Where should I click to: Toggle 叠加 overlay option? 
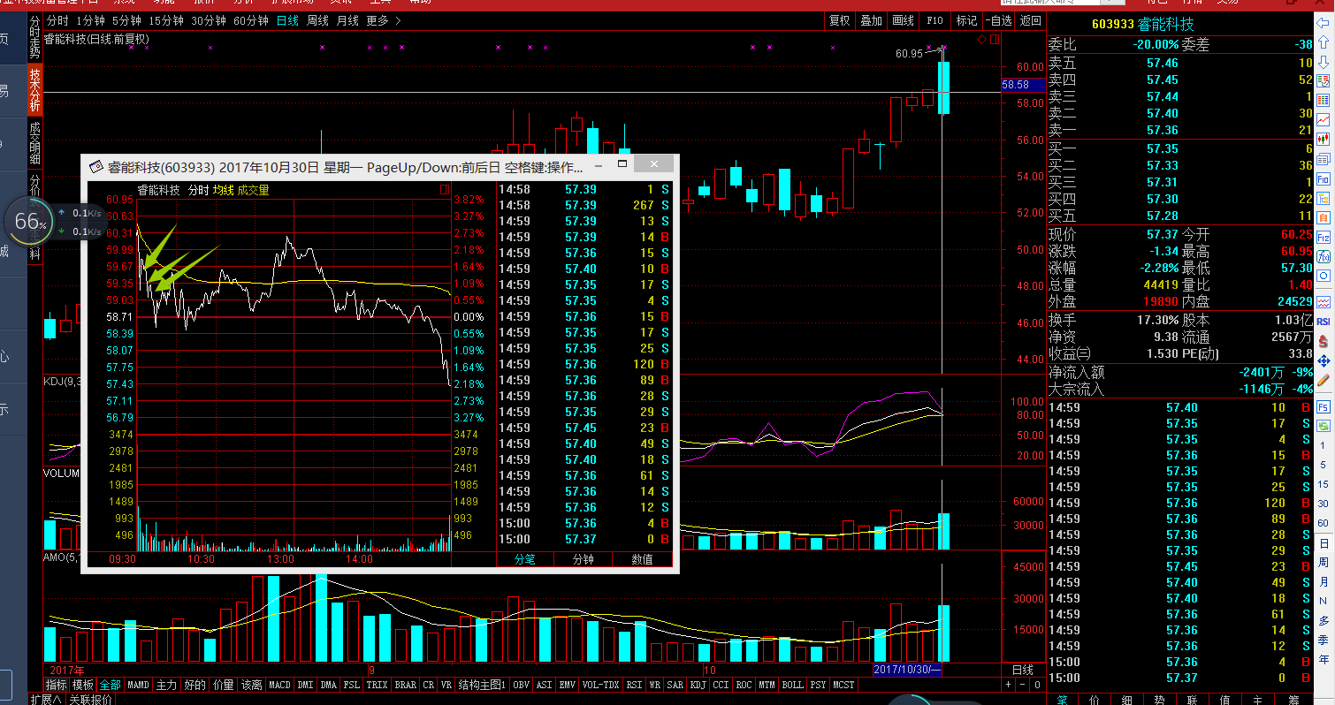tap(872, 20)
